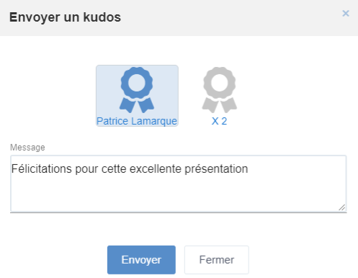Pick the double kudos X 2 option
358x278 pixels.
point(220,96)
